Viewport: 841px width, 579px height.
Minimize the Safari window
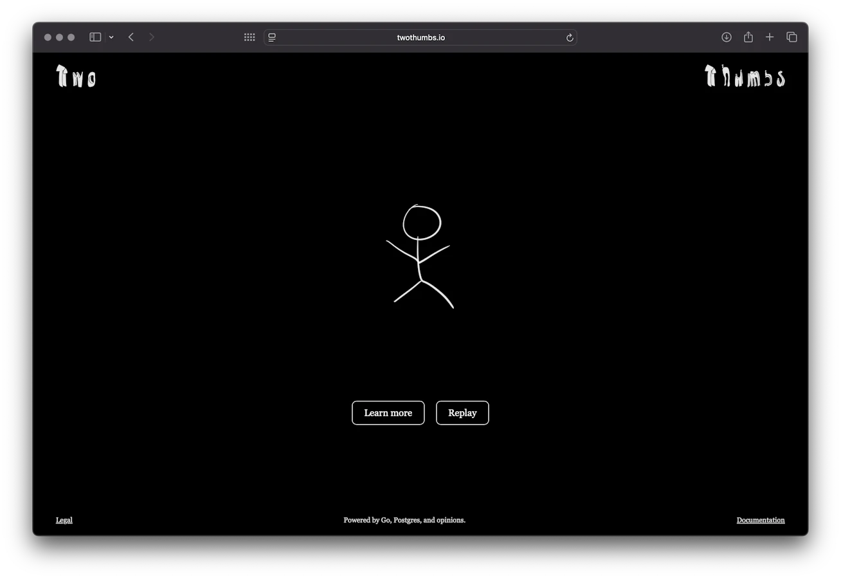tap(59, 37)
